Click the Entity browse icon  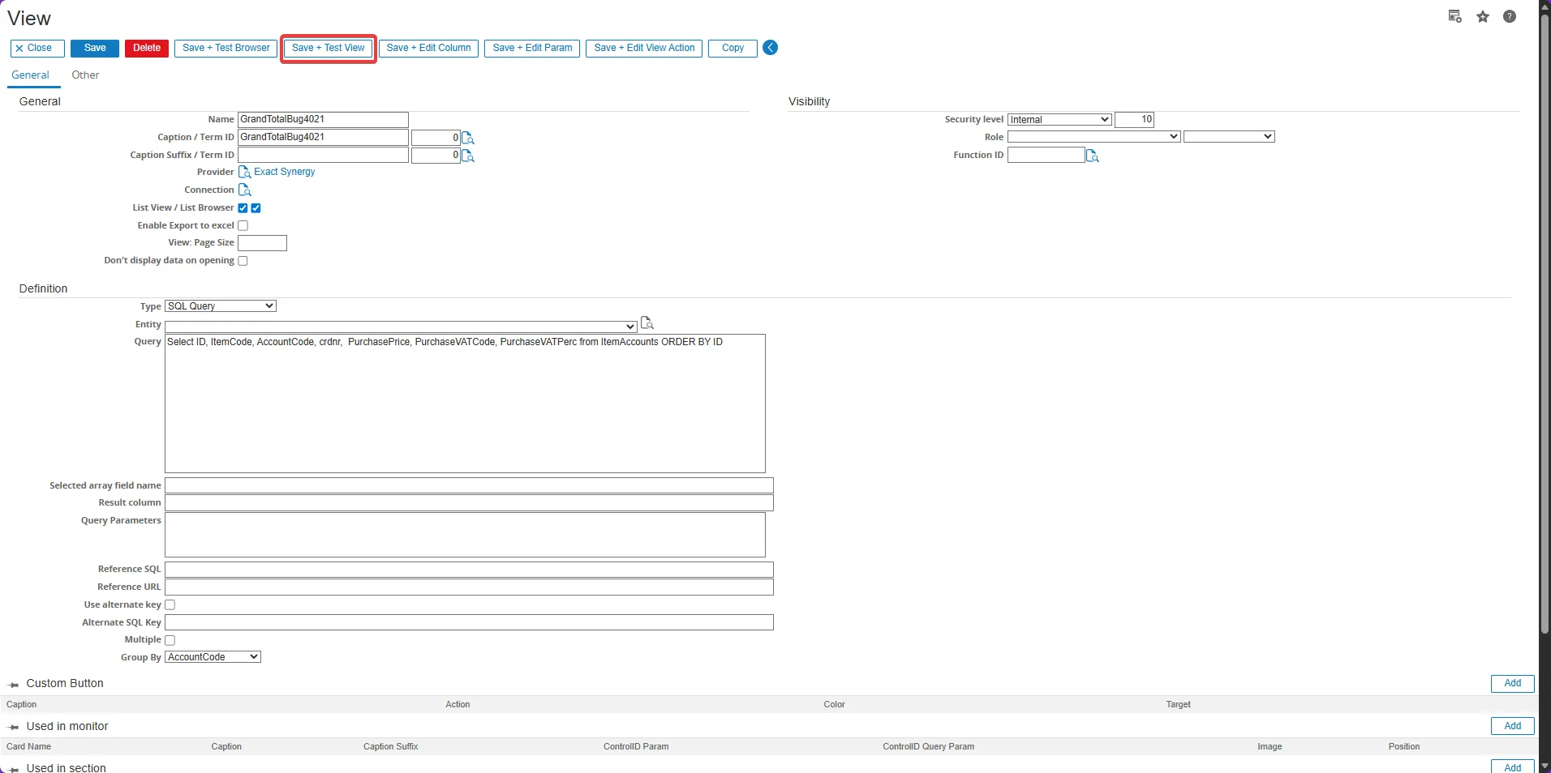click(x=647, y=323)
